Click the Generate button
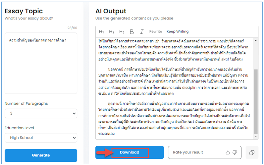Screen dimensions: 264x165 41,155
